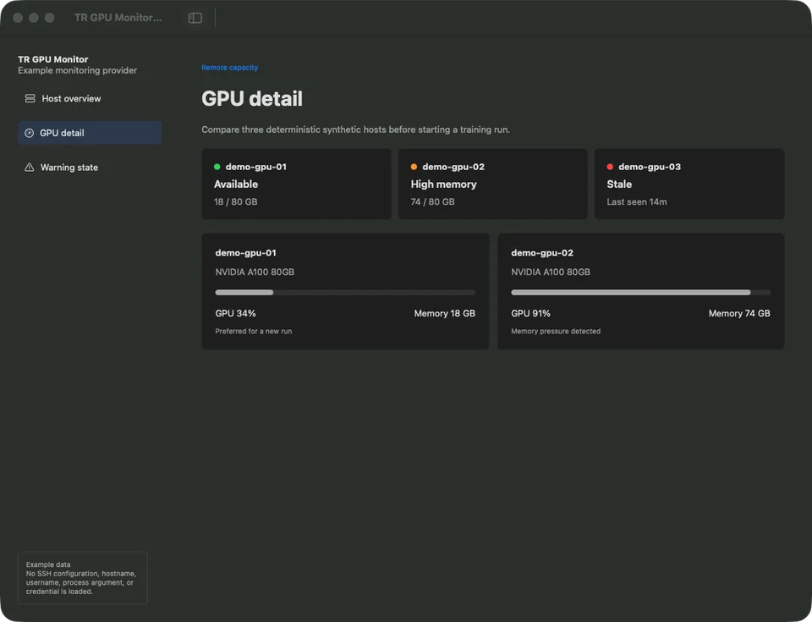
Task: Click "Last seen 14m" text
Action: point(636,202)
